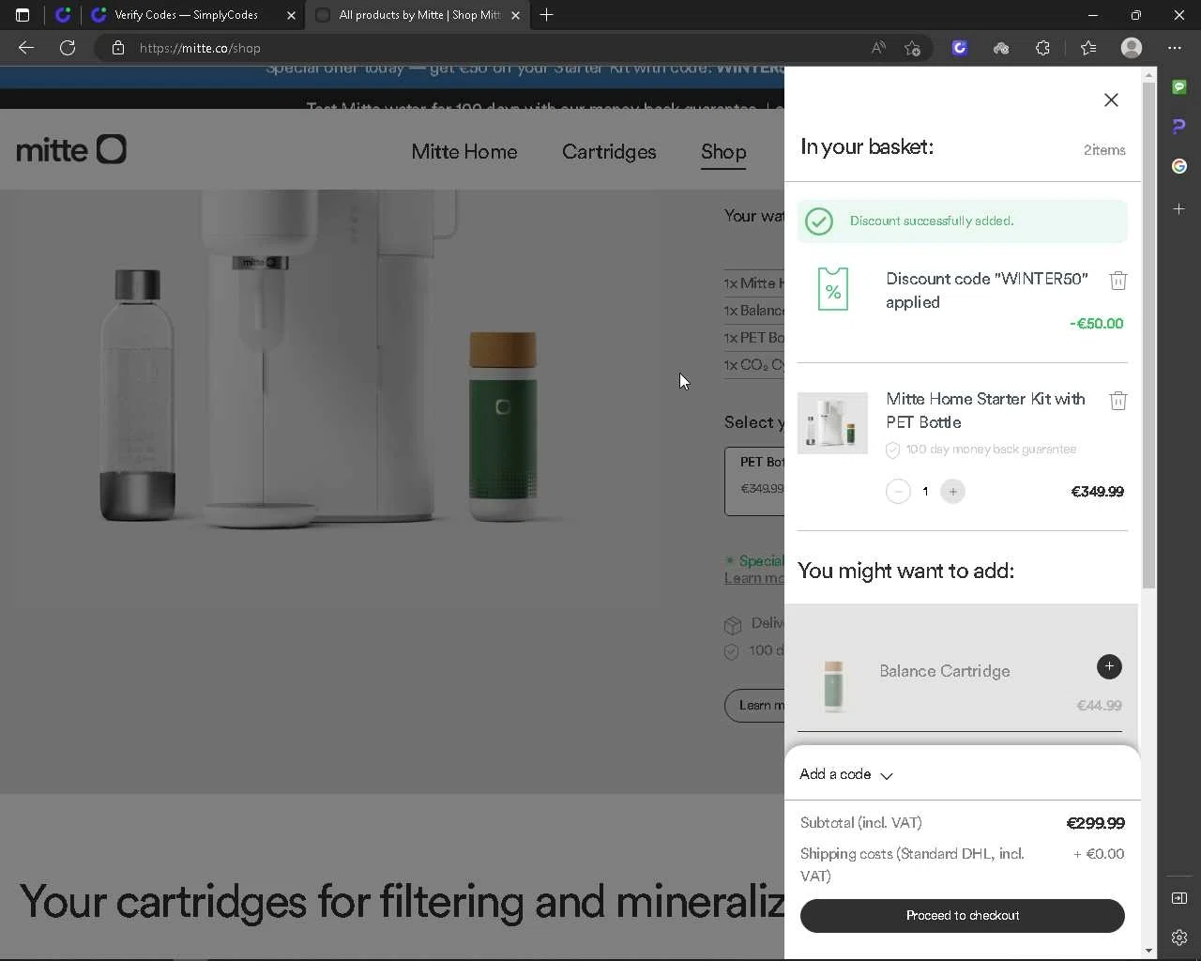Viewport: 1201px width, 961px height.
Task: Open the Cartridges menu item
Action: click(x=609, y=152)
